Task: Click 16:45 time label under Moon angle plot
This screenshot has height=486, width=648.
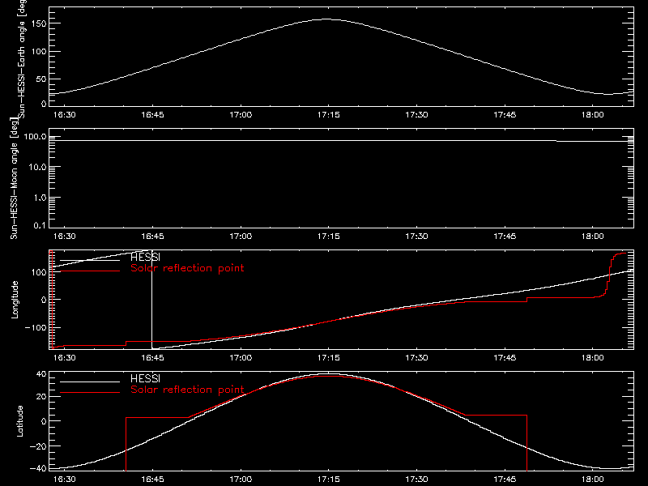Action: [152, 237]
